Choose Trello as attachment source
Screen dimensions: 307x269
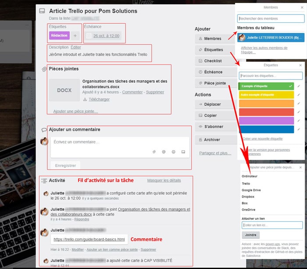246,183
